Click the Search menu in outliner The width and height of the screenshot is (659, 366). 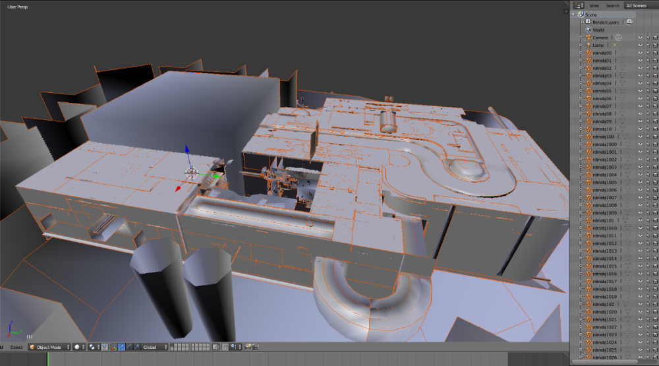point(612,5)
